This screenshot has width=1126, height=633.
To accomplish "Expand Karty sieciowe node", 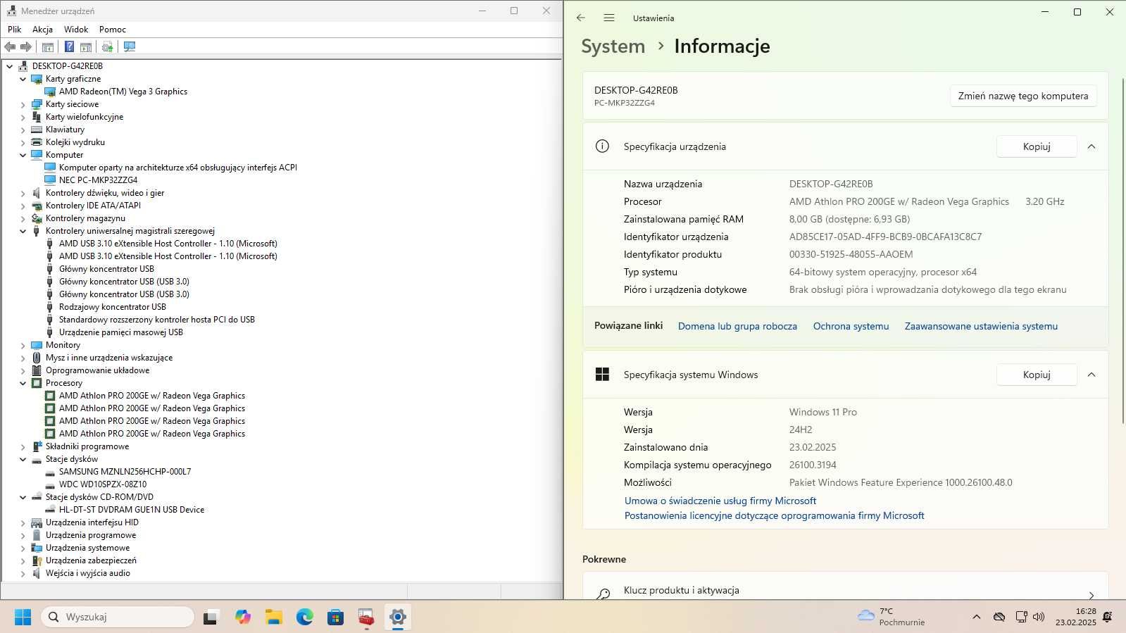I will pyautogui.click(x=23, y=104).
